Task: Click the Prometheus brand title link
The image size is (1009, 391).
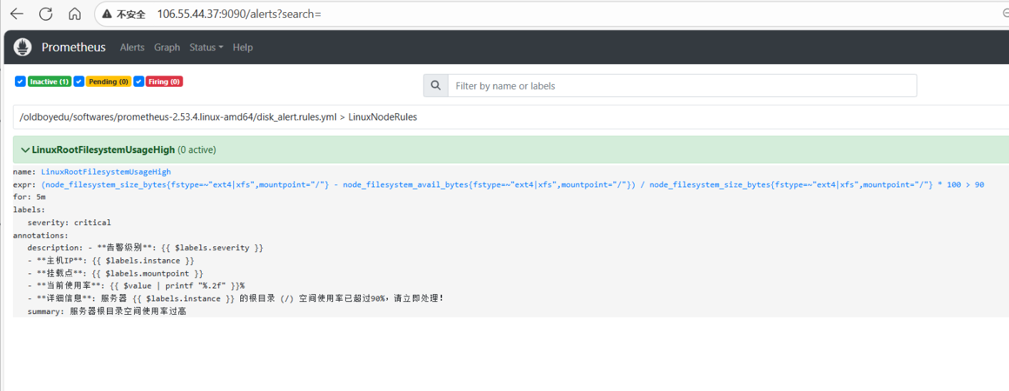Action: [73, 48]
